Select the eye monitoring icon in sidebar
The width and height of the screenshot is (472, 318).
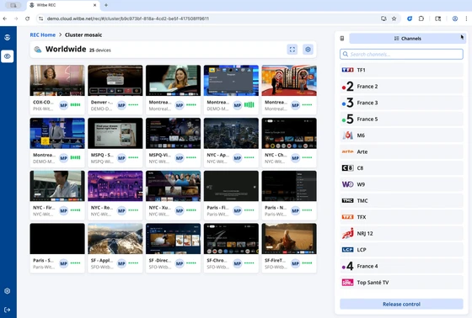8,56
